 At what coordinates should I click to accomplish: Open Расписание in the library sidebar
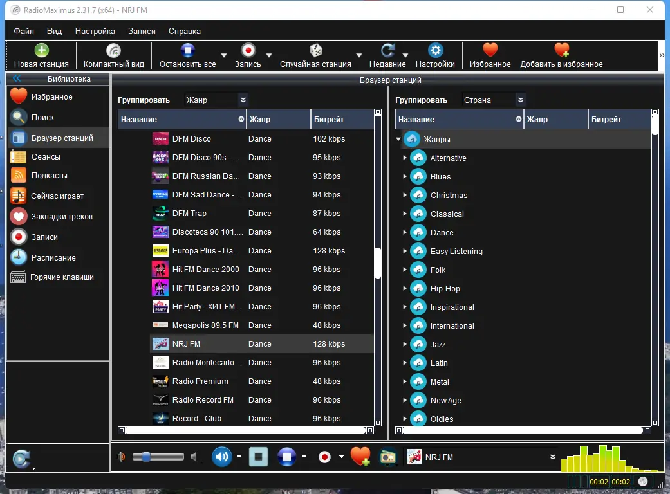point(58,257)
